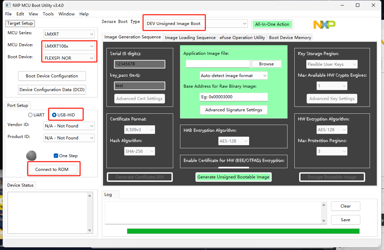Expand the Product ID dropdown
This screenshot has width=384, height=250.
pos(69,138)
